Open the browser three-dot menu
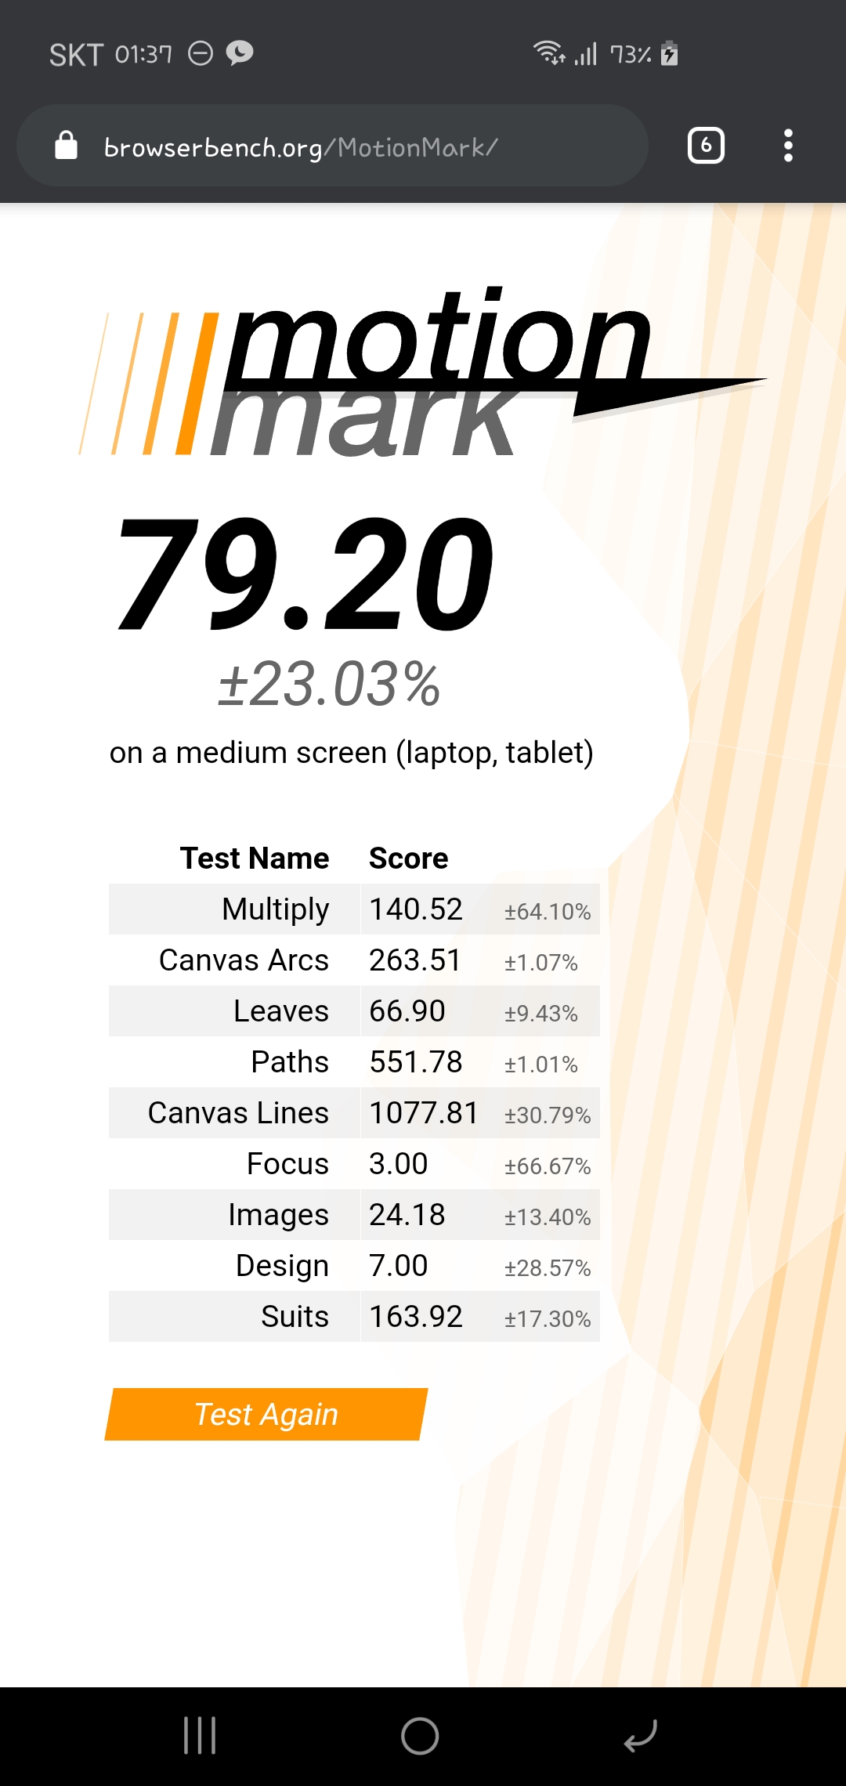Viewport: 846px width, 1786px height. click(x=788, y=146)
